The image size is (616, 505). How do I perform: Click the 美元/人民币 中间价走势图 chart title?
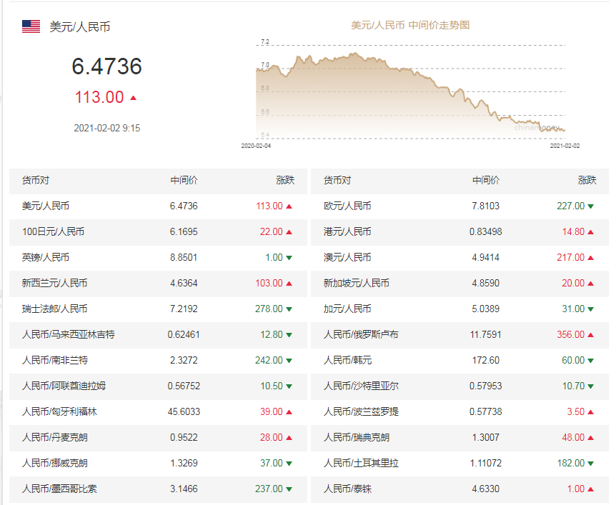point(410,25)
